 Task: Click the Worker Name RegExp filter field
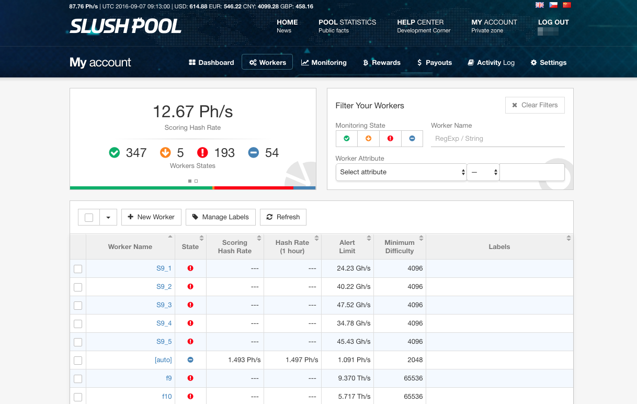click(x=497, y=138)
